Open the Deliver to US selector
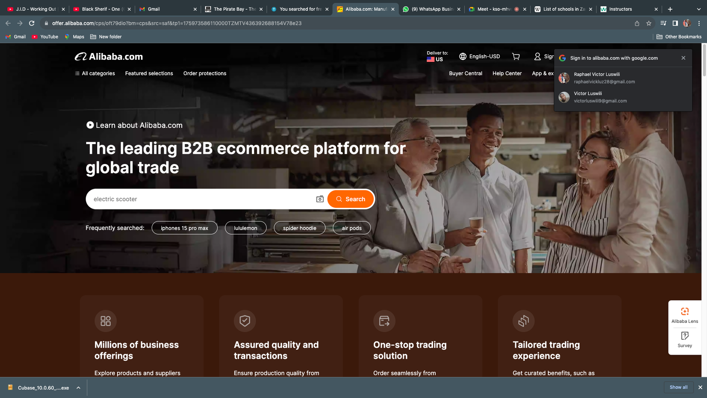 pyautogui.click(x=437, y=57)
